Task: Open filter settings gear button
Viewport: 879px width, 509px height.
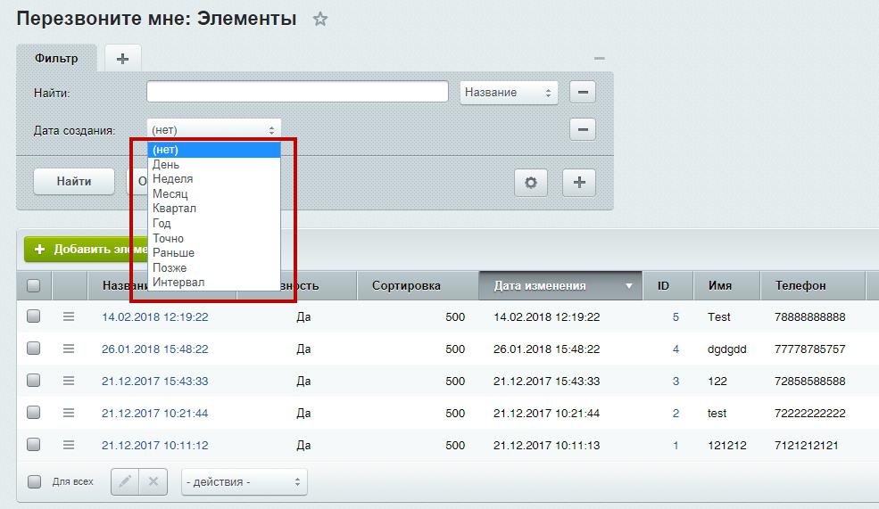Action: tap(531, 182)
